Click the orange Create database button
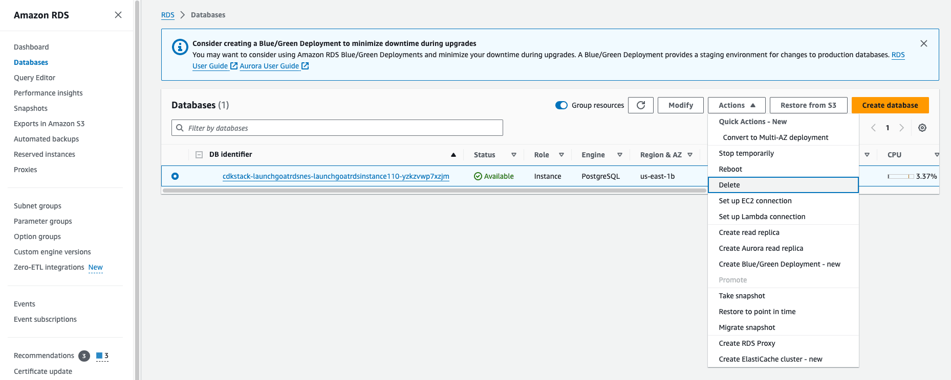Image resolution: width=951 pixels, height=380 pixels. pyautogui.click(x=890, y=105)
